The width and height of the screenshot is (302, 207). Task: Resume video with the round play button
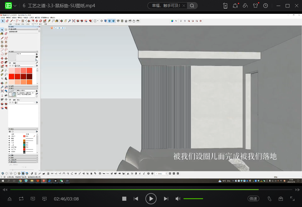(x=151, y=199)
